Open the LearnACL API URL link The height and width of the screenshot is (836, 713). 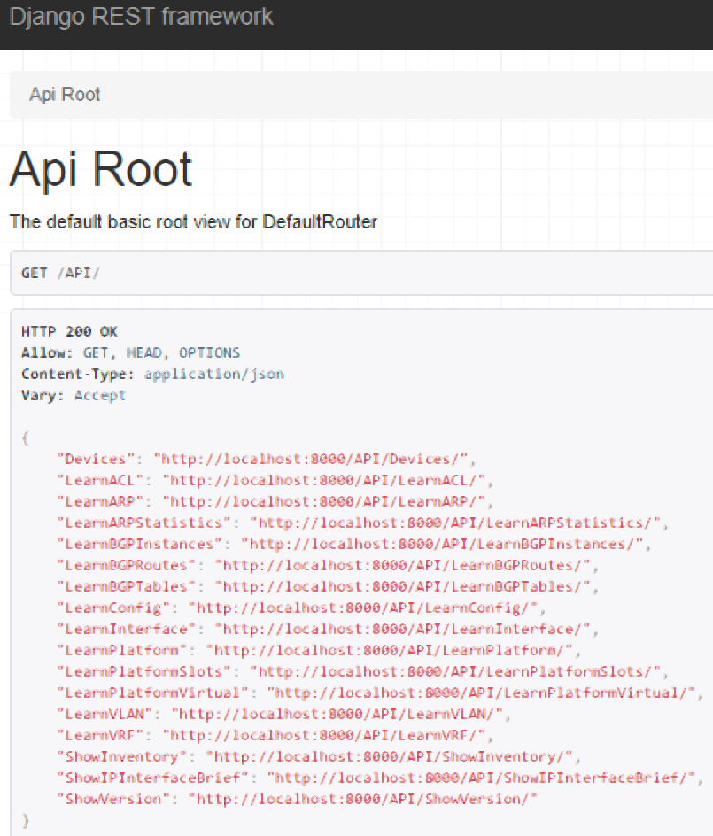click(x=323, y=480)
